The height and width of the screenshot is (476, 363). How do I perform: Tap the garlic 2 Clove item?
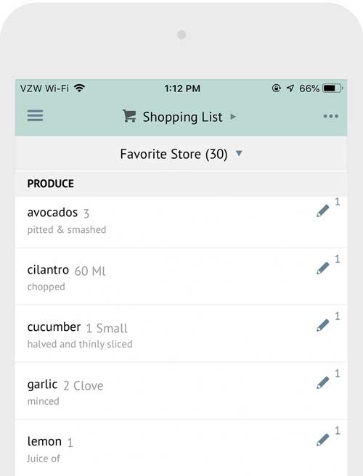181,391
